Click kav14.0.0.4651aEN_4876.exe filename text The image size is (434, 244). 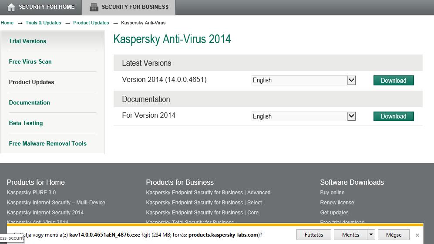click(104, 235)
